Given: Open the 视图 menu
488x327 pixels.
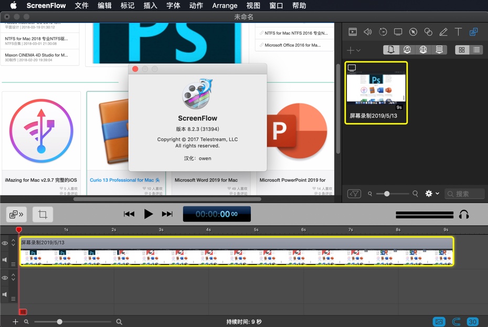Looking at the screenshot, I should (253, 6).
